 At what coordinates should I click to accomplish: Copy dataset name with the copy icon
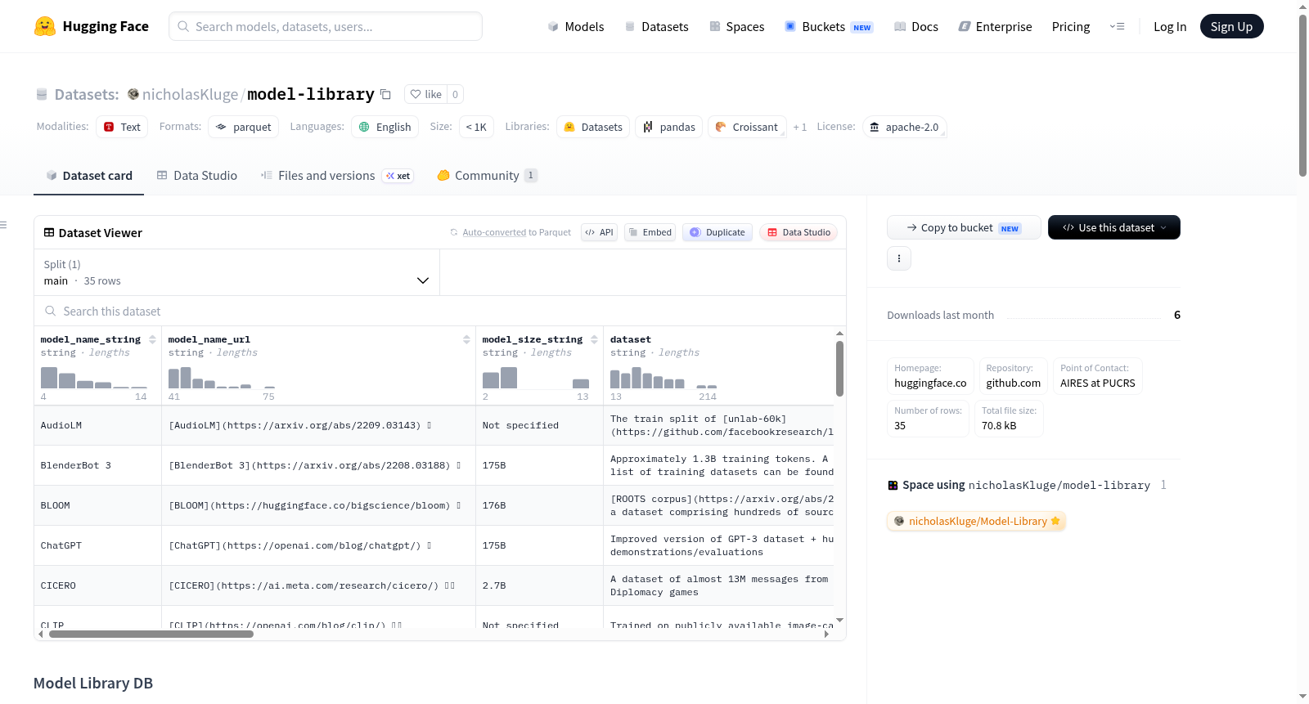tap(385, 94)
